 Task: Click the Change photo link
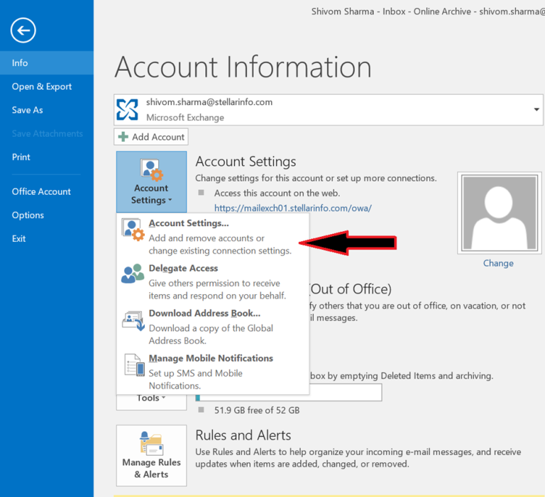pos(498,263)
